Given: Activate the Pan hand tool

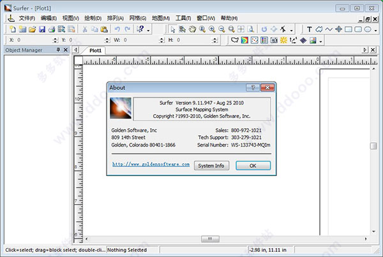Looking at the screenshot, I should pos(192,29).
